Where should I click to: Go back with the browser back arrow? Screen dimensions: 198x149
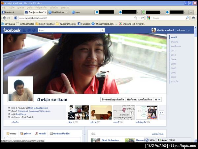[4, 18]
